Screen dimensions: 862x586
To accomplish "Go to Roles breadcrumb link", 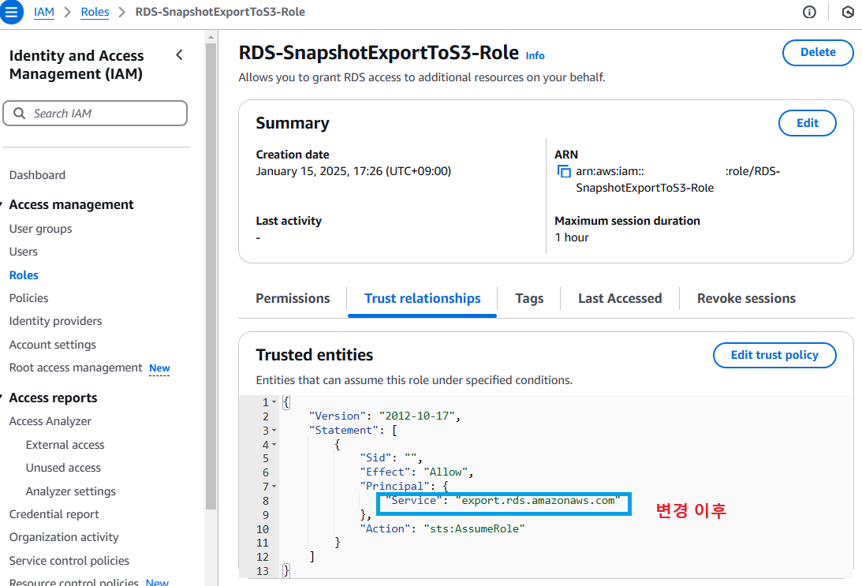I will click(95, 12).
